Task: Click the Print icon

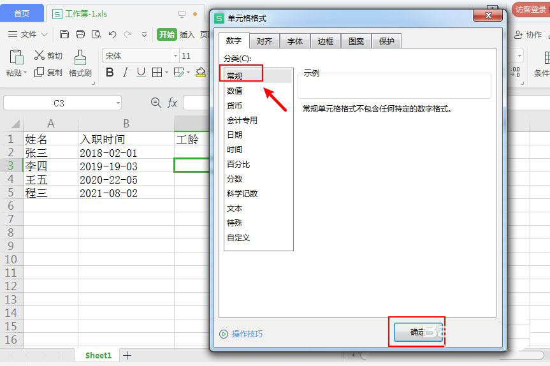Action: [x=80, y=34]
